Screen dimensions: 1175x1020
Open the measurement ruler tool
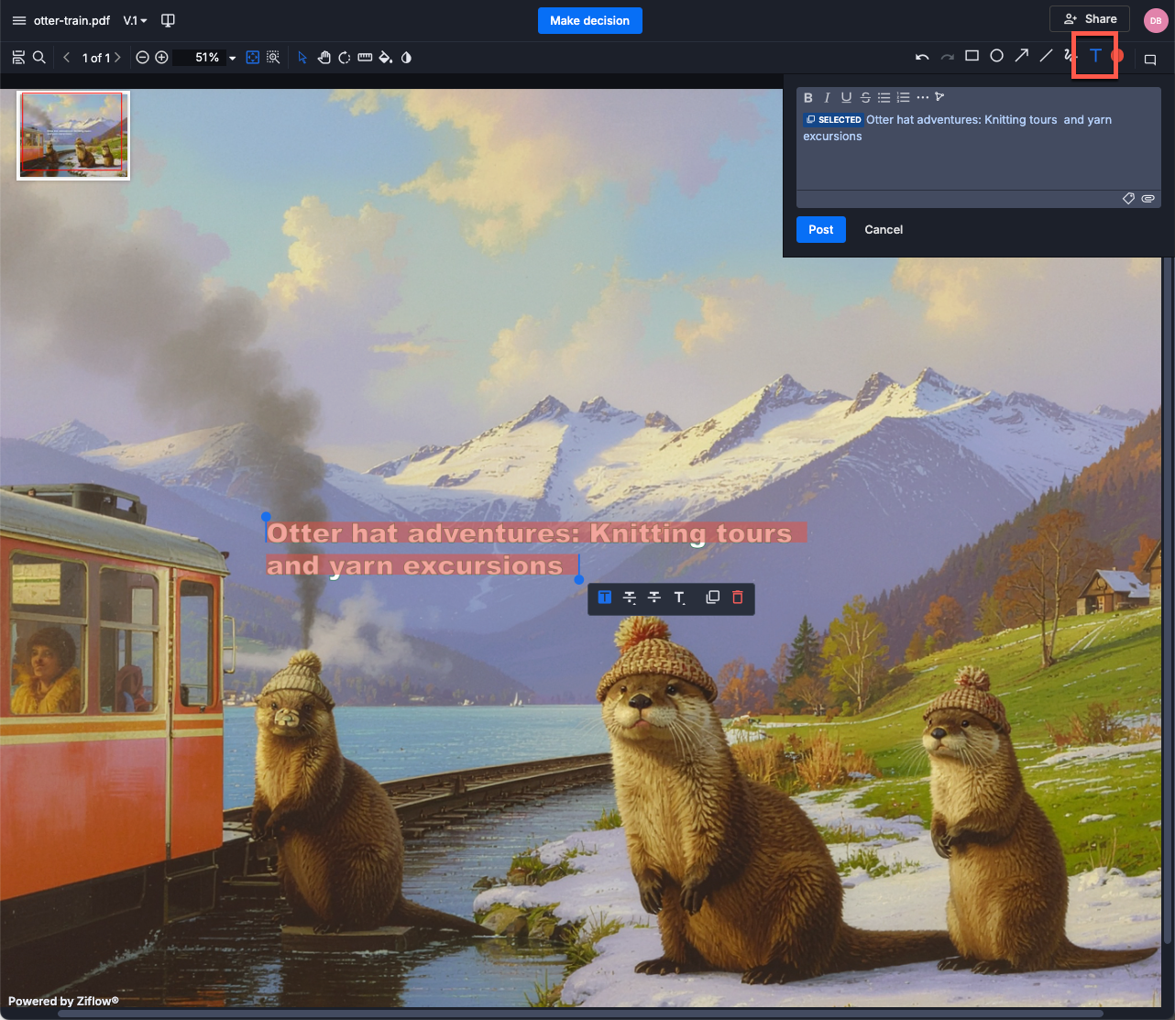pyautogui.click(x=365, y=58)
